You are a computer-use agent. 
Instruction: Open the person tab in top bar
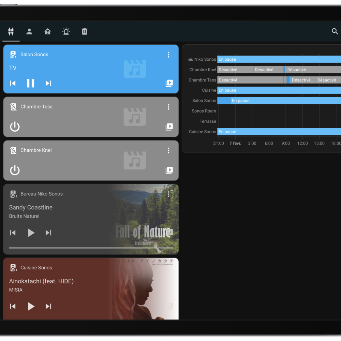[x=29, y=31]
